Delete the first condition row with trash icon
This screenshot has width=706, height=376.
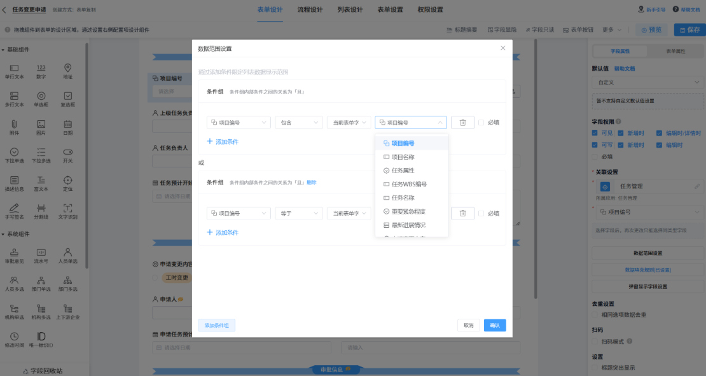[462, 123]
